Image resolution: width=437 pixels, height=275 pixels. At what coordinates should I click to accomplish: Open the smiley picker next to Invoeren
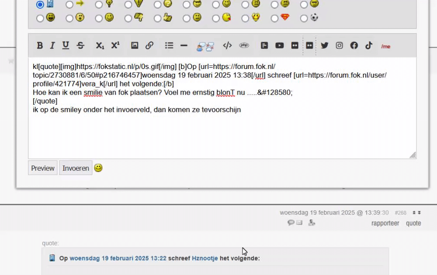(98, 168)
